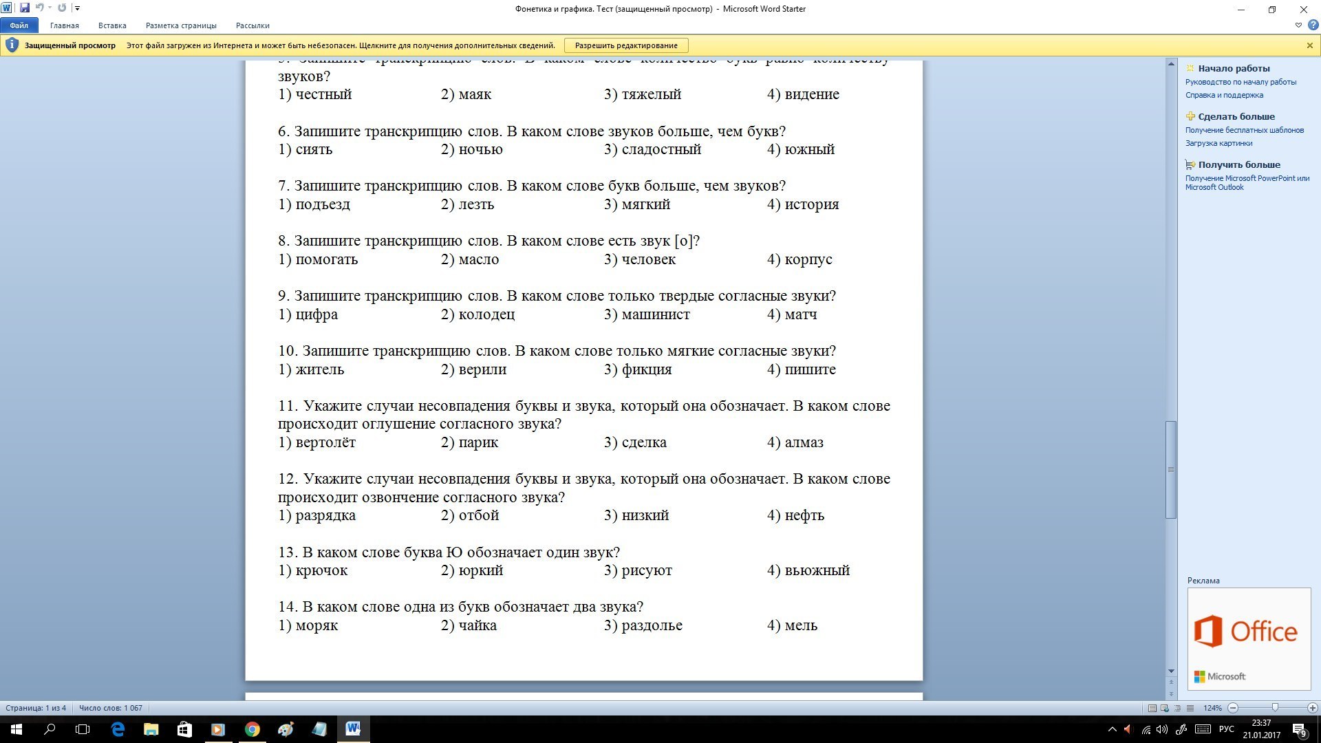Click the Save icon in toolbar
Screen dimensions: 1321x743
pos(26,8)
